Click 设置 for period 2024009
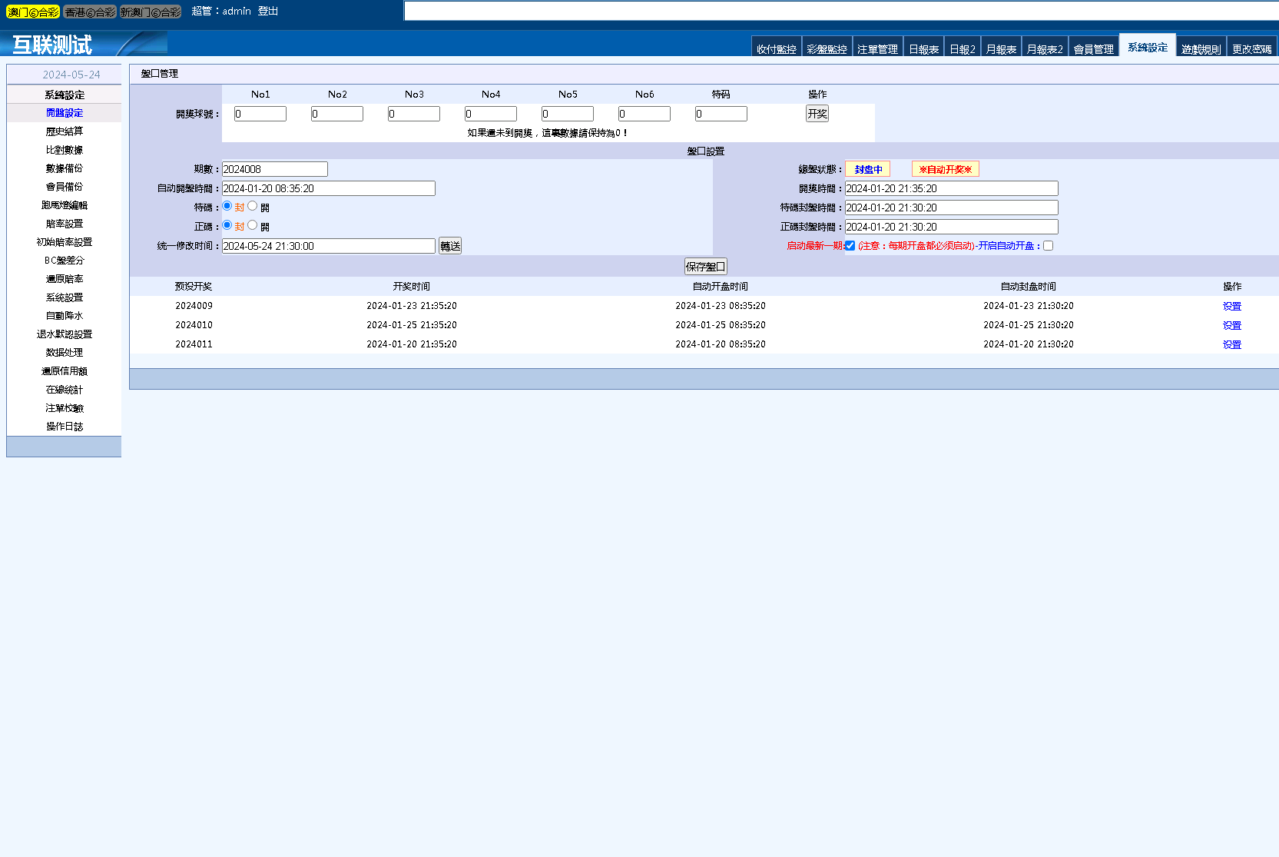 coord(1232,306)
